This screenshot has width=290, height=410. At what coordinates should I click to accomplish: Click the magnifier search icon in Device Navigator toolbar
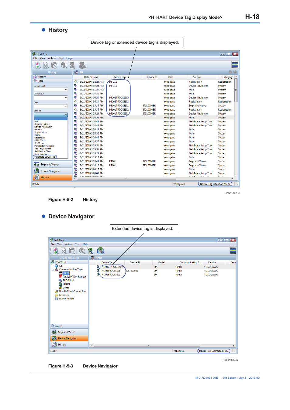point(82,251)
